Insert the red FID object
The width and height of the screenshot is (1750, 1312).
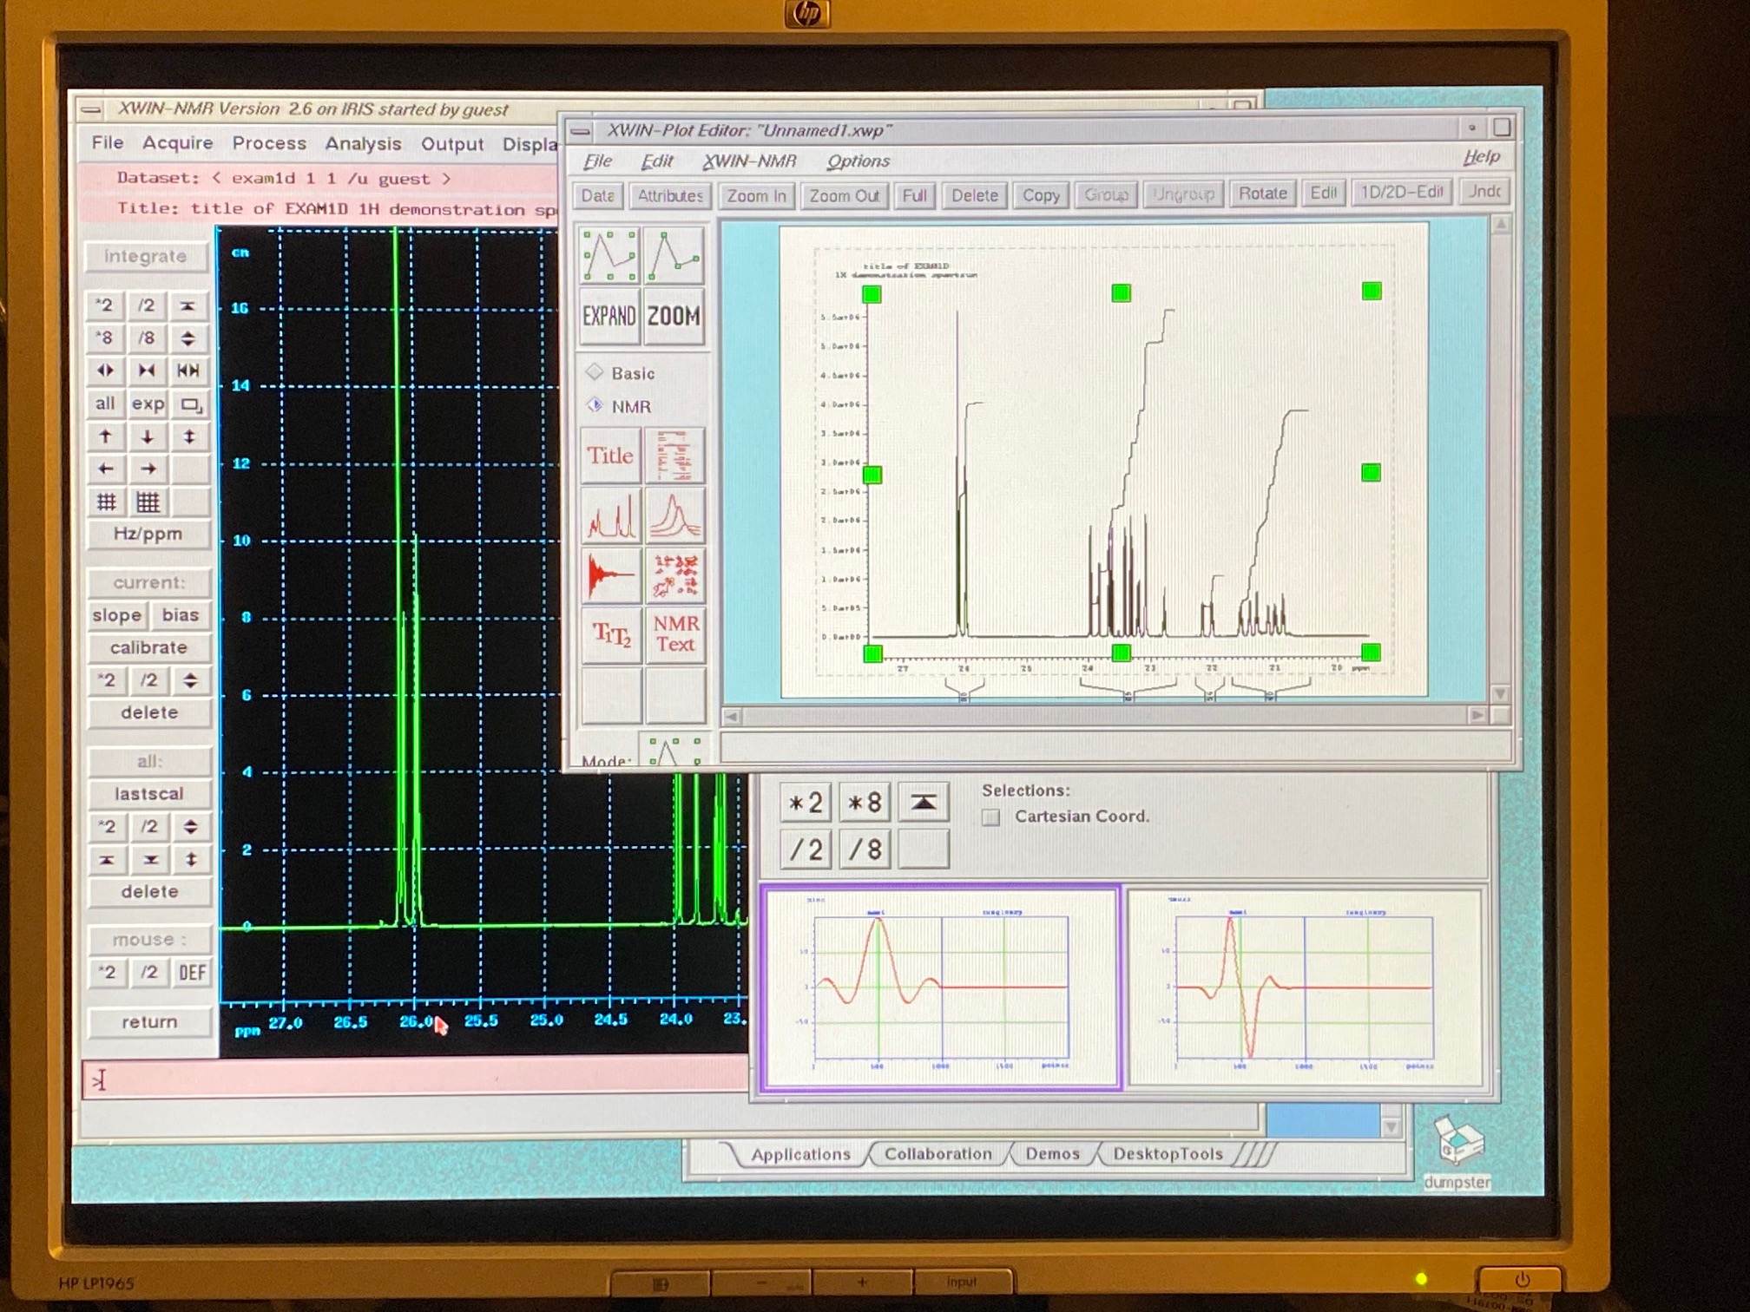(611, 575)
